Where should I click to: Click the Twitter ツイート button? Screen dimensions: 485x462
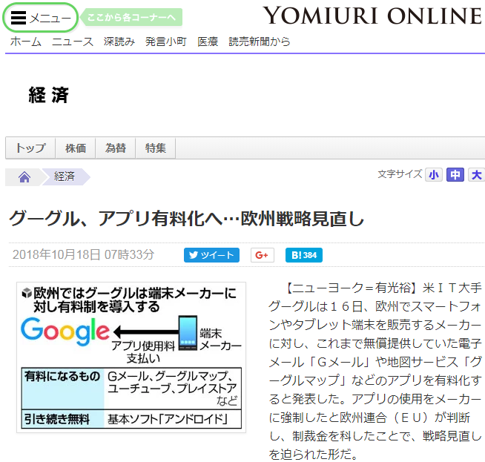tap(211, 255)
